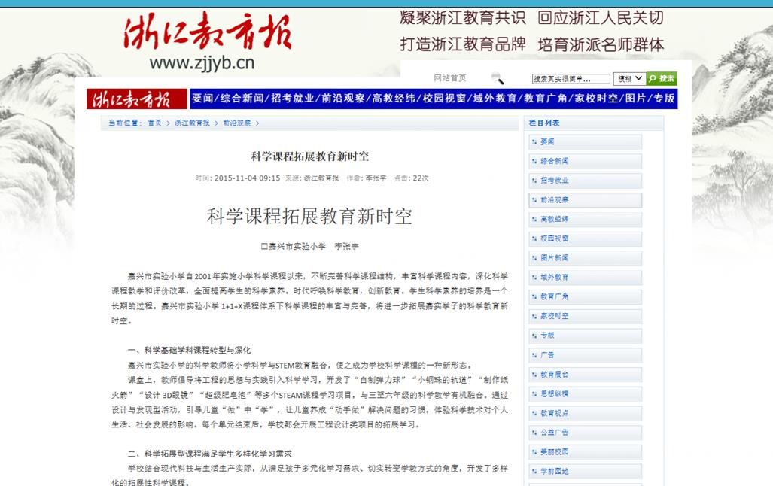Focus the 搜索其实很简单 search input field

(571, 79)
